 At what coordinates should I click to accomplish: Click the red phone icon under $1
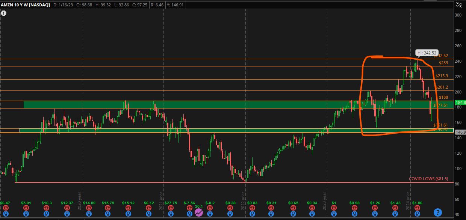pyautogui.click(x=333, y=208)
